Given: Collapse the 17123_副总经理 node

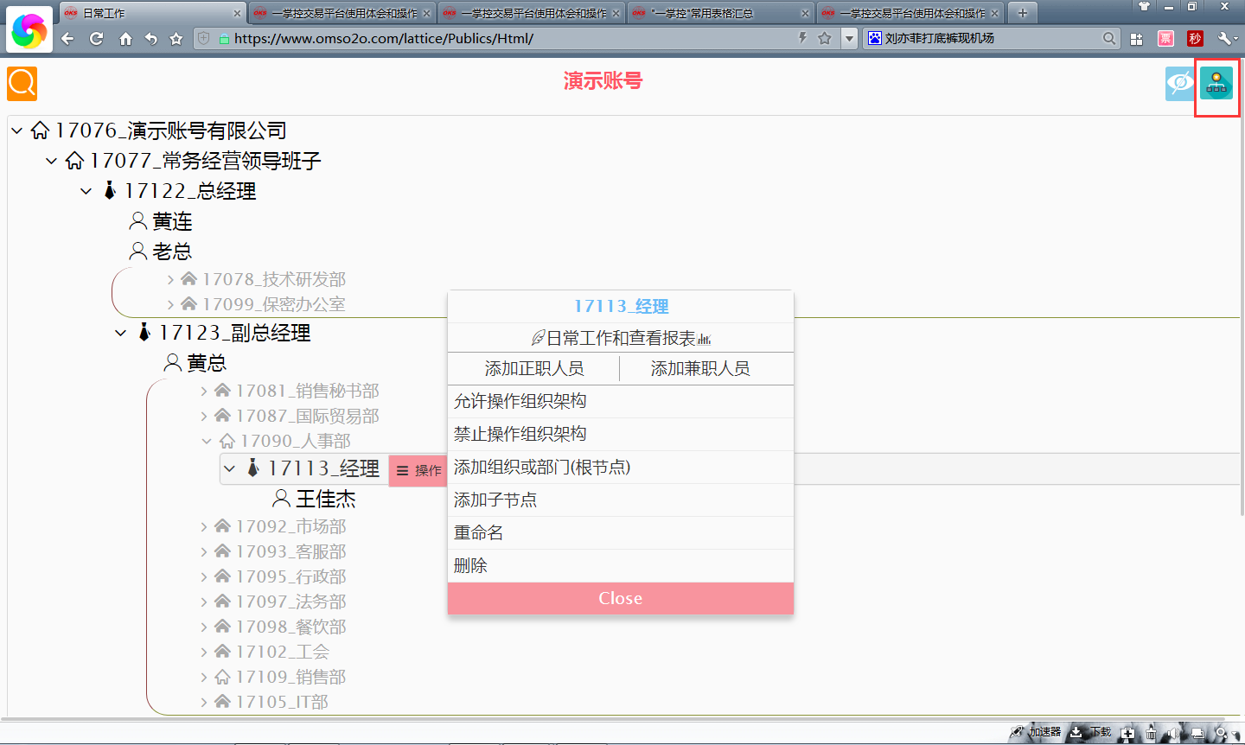Looking at the screenshot, I should click(120, 333).
